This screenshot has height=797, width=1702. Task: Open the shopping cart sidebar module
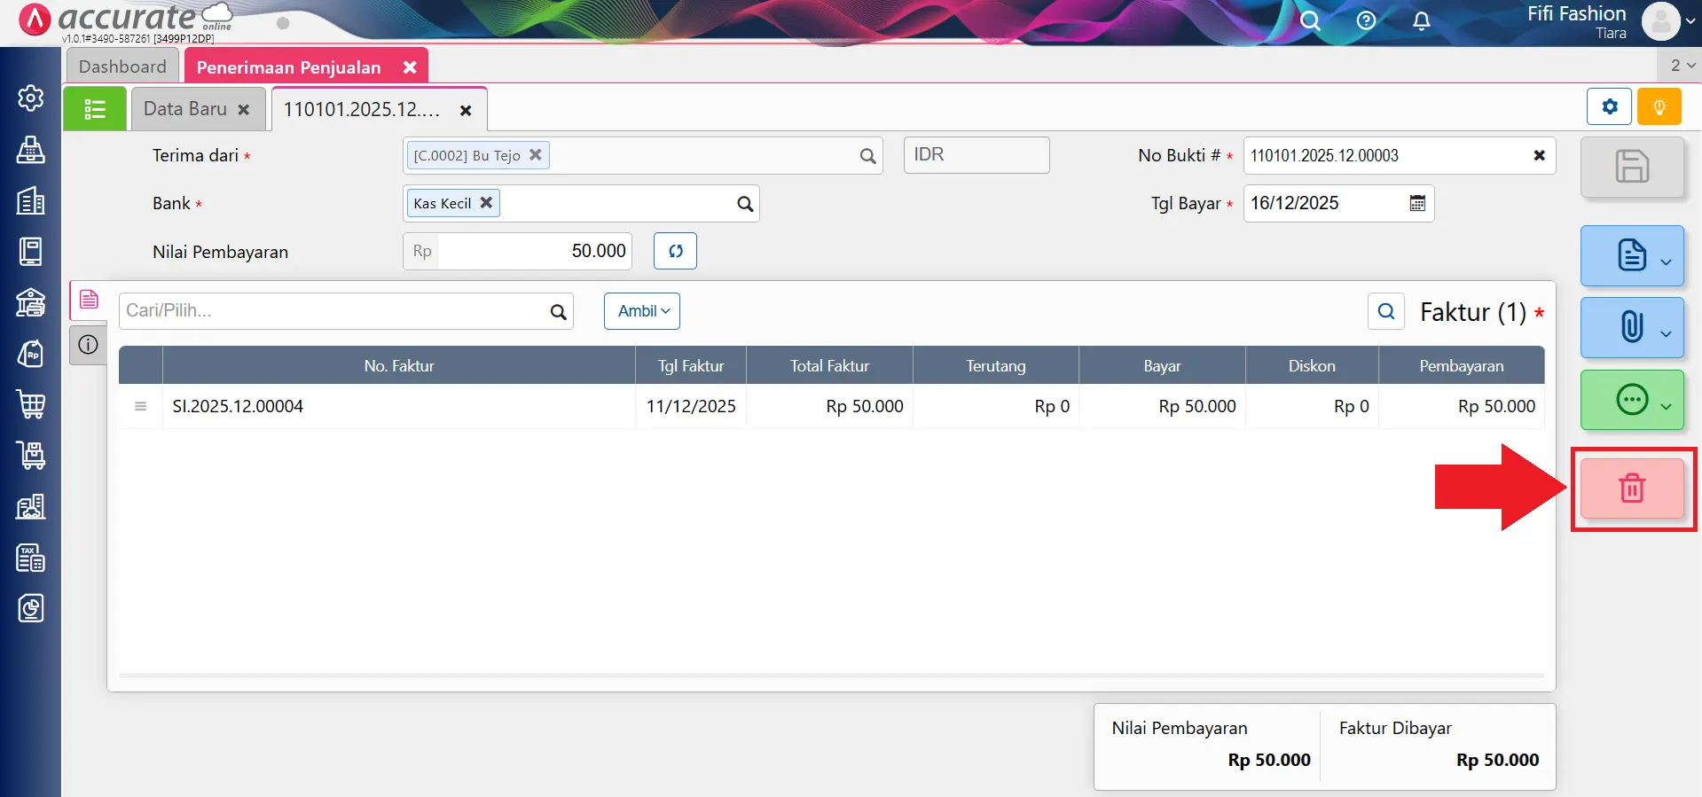tap(31, 404)
